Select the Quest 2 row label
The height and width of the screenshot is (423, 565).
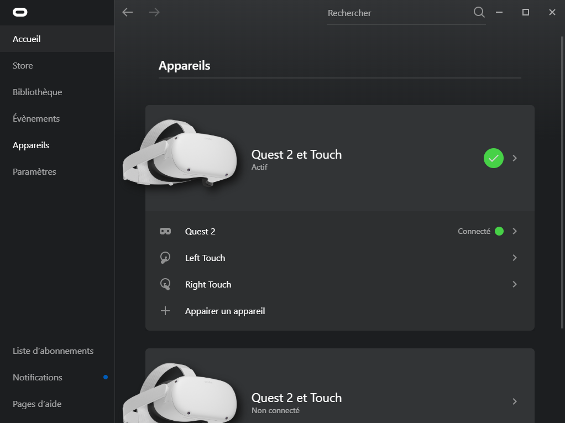tap(200, 231)
